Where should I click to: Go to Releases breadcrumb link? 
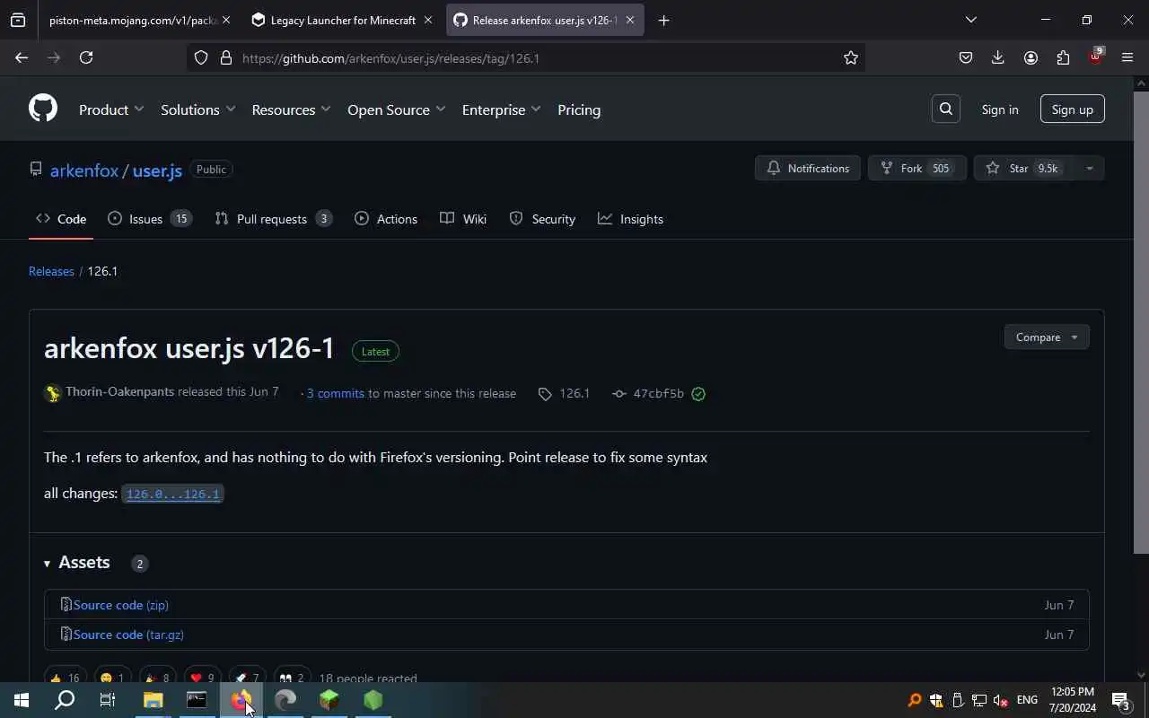tap(51, 271)
